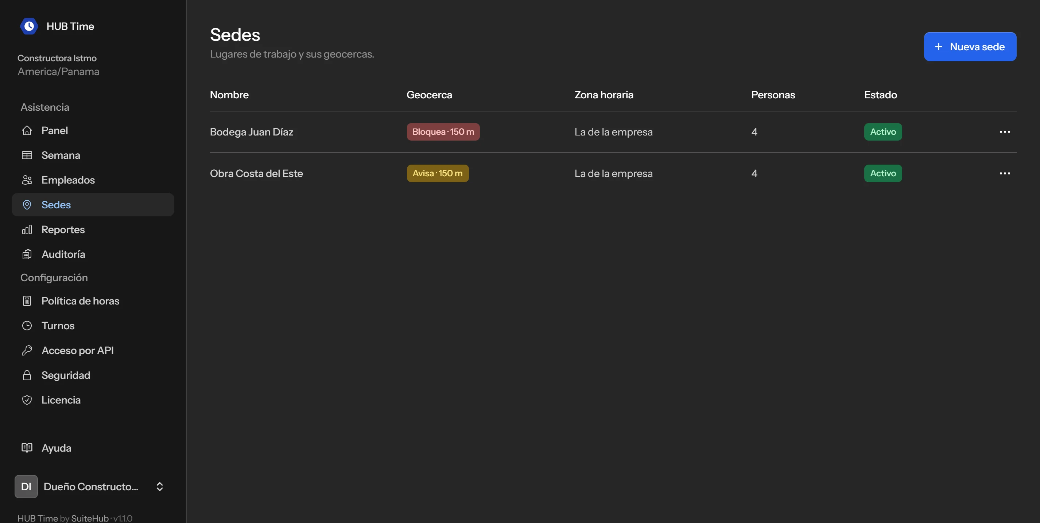
Task: Open the Licencia page
Action: click(93, 400)
